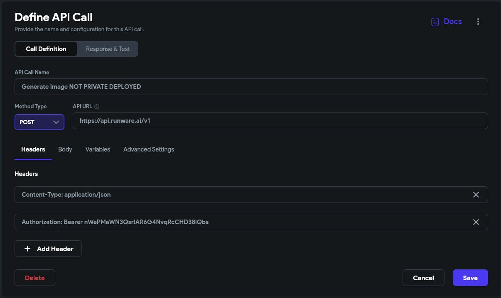Remove the Content-Type header with X
The height and width of the screenshot is (298, 501).
(x=476, y=195)
